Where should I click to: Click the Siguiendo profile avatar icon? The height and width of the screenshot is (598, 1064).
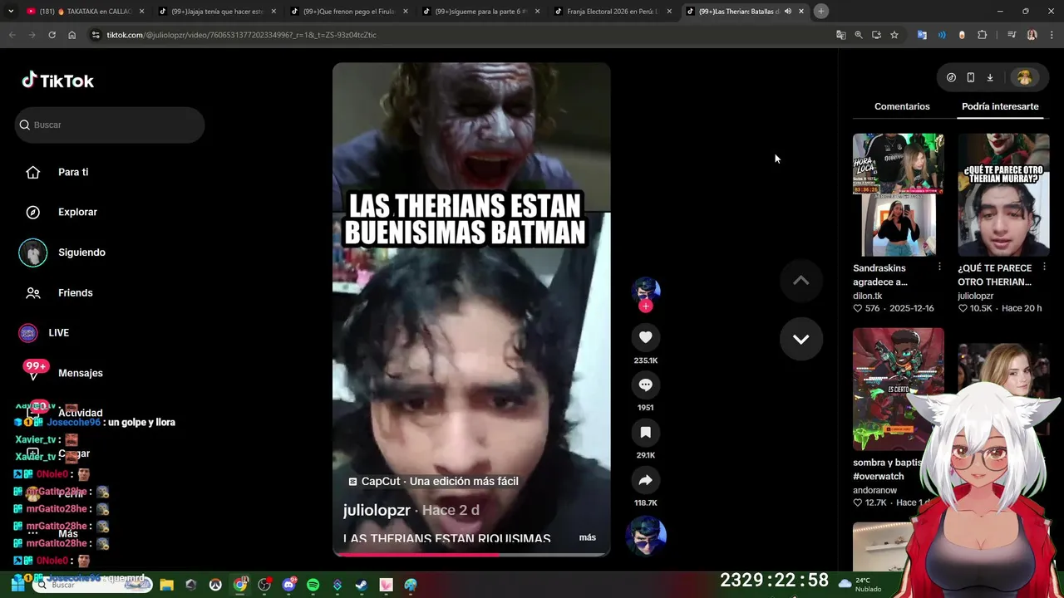33,252
